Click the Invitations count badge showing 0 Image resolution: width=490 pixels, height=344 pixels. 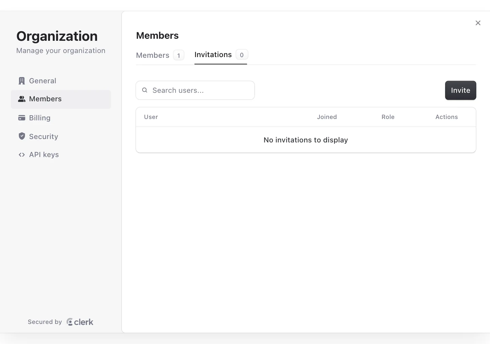[x=242, y=55]
